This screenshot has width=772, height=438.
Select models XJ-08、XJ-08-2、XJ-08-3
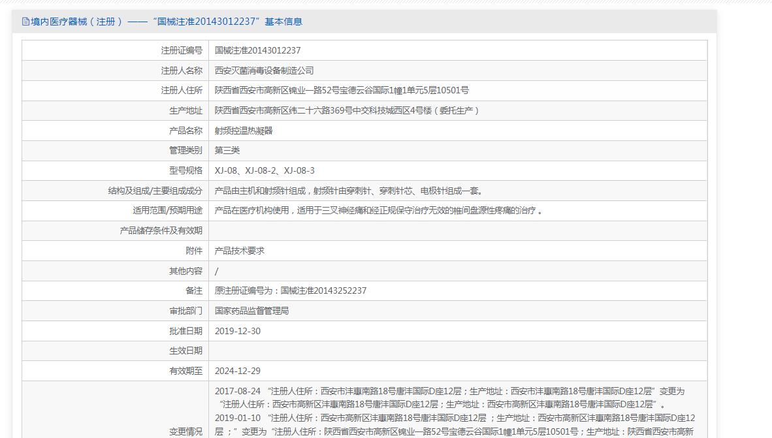(x=265, y=171)
